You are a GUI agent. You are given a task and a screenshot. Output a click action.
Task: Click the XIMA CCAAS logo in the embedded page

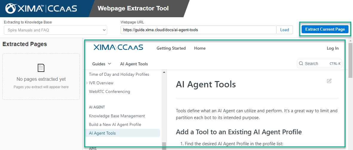tap(118, 47)
